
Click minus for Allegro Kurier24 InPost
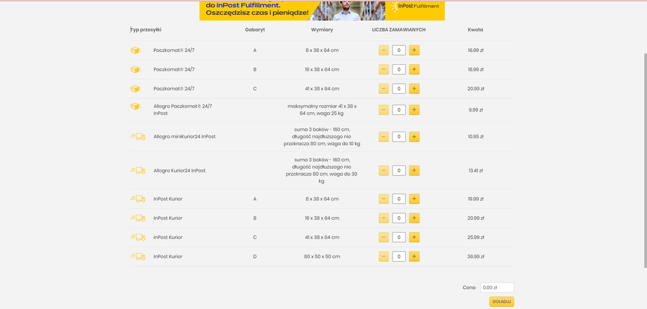click(x=384, y=170)
